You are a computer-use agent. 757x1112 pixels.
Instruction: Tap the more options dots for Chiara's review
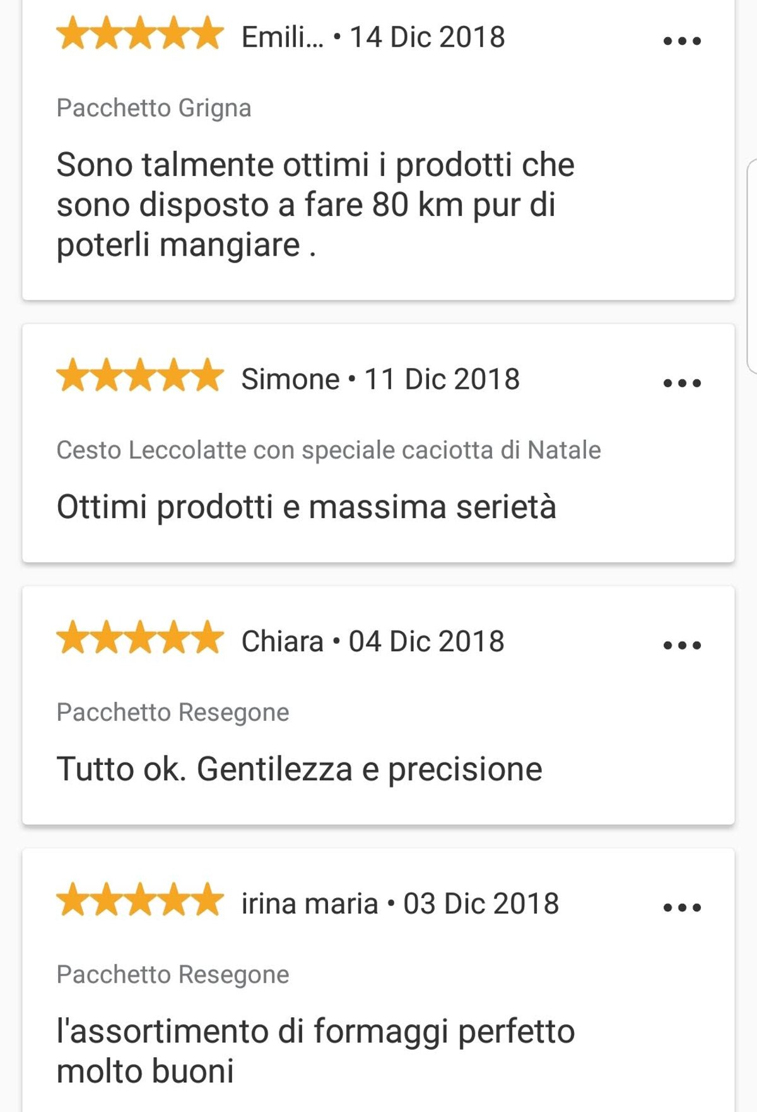(682, 645)
